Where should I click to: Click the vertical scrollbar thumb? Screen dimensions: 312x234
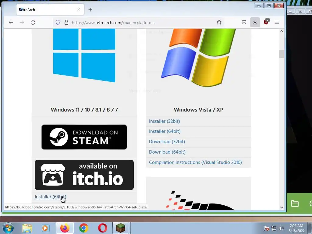[282, 54]
